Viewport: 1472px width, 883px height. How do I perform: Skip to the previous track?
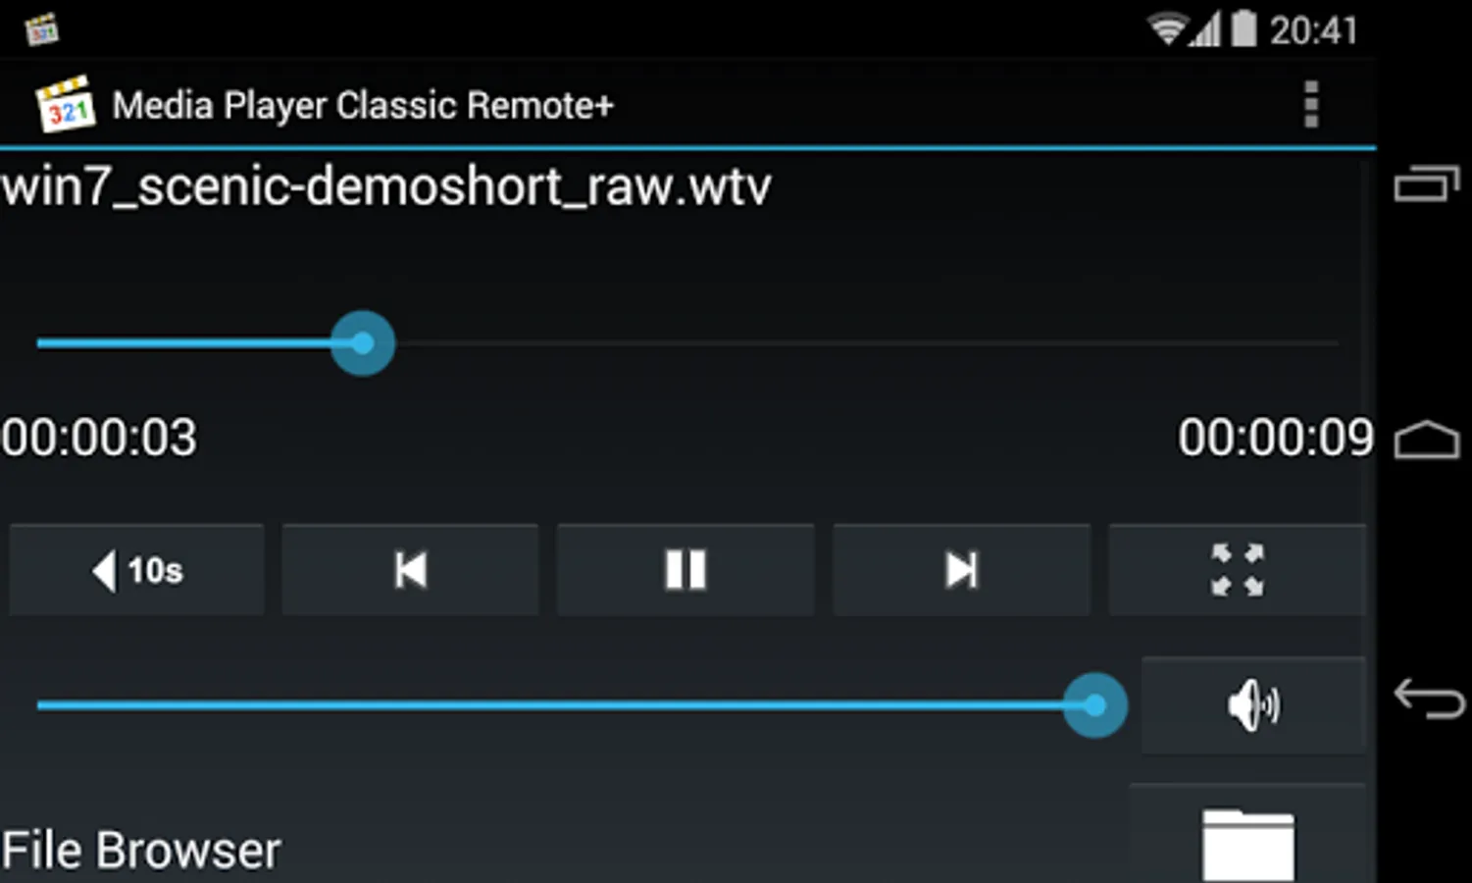pyautogui.click(x=410, y=570)
